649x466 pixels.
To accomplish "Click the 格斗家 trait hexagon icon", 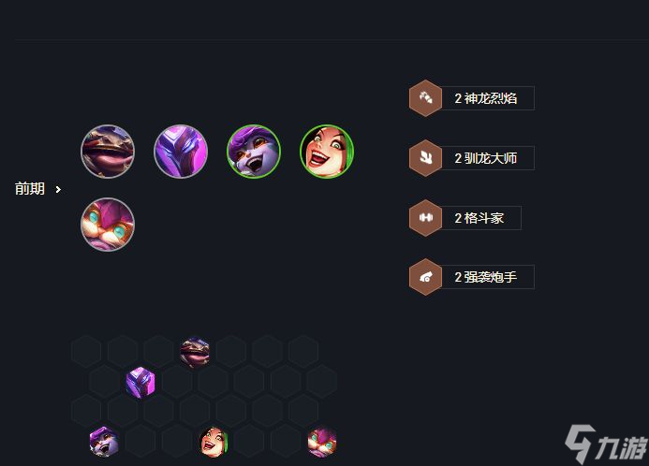I will [425, 217].
